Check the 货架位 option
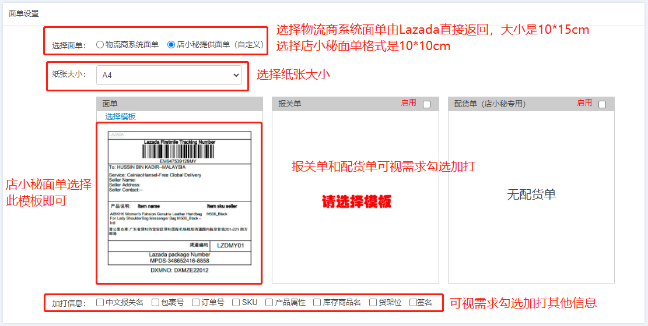The width and height of the screenshot is (648, 326). click(x=373, y=303)
